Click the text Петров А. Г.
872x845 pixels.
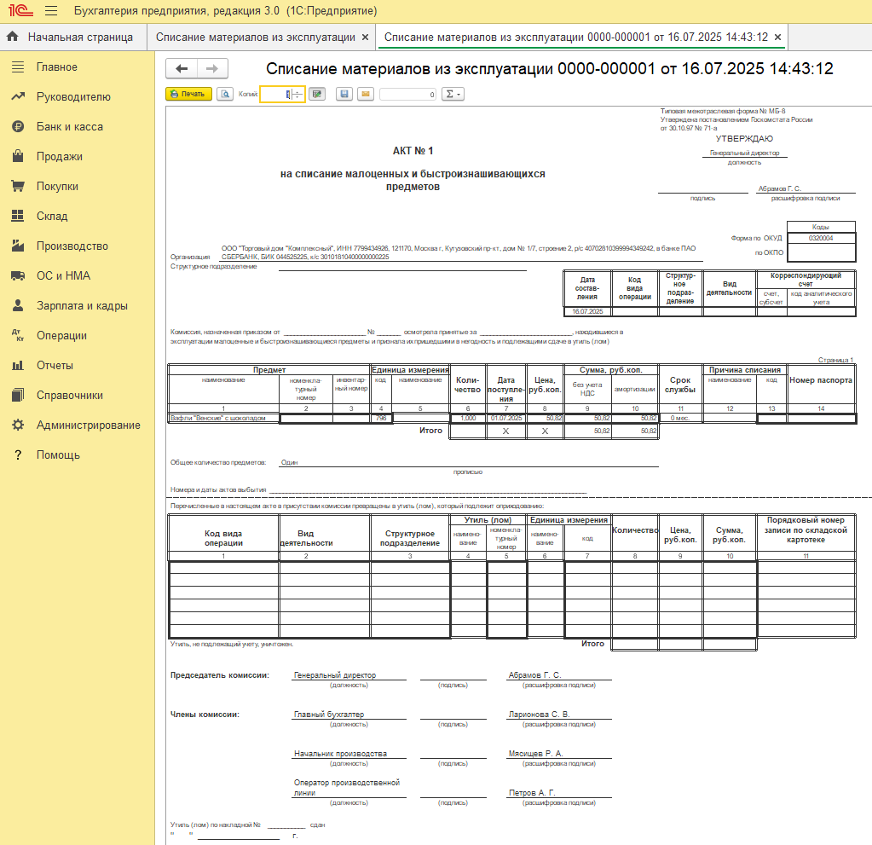click(532, 793)
